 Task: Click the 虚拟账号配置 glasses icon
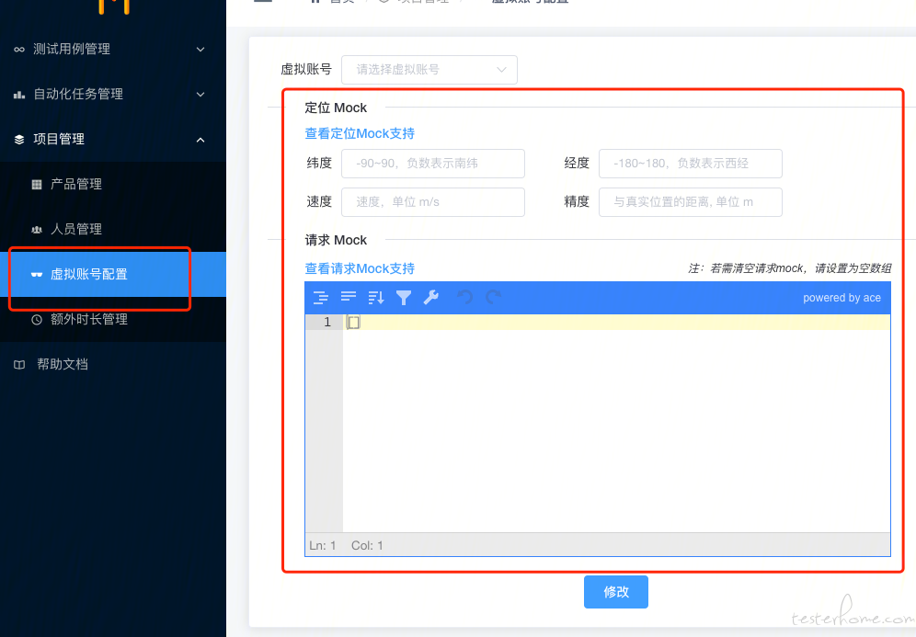pyautogui.click(x=37, y=275)
